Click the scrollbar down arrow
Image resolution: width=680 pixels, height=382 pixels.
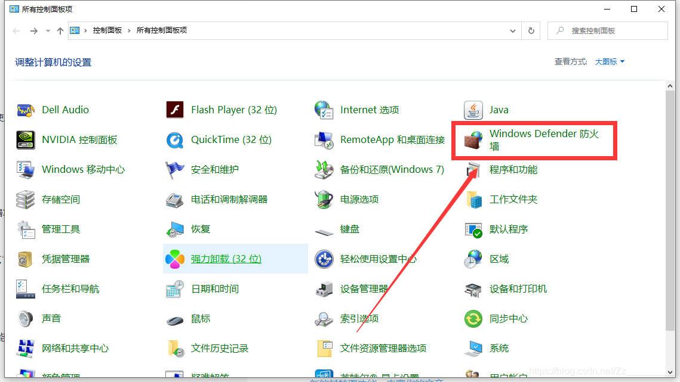click(670, 372)
